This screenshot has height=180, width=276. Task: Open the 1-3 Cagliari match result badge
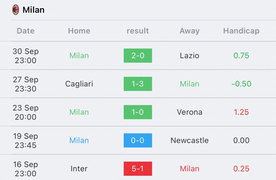click(x=138, y=84)
